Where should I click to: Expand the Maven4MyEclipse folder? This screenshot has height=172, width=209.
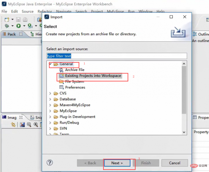click(x=50, y=105)
